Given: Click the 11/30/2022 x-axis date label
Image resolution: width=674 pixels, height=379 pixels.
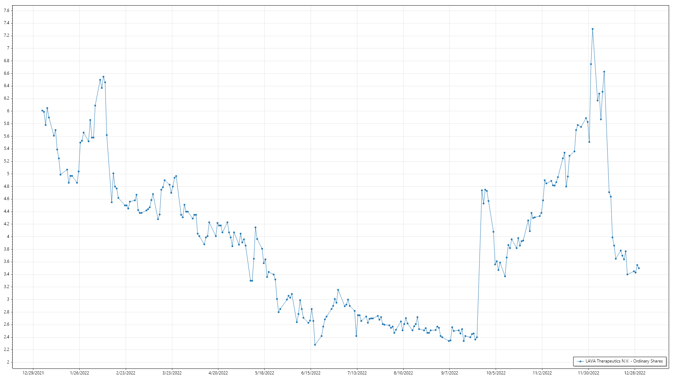Looking at the screenshot, I should [x=589, y=373].
